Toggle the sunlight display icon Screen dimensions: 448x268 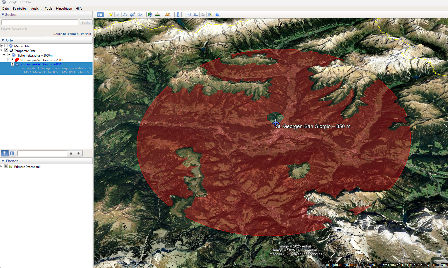tap(157, 15)
